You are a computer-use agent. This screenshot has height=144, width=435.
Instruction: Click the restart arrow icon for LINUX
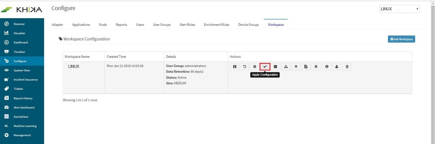[245, 67]
